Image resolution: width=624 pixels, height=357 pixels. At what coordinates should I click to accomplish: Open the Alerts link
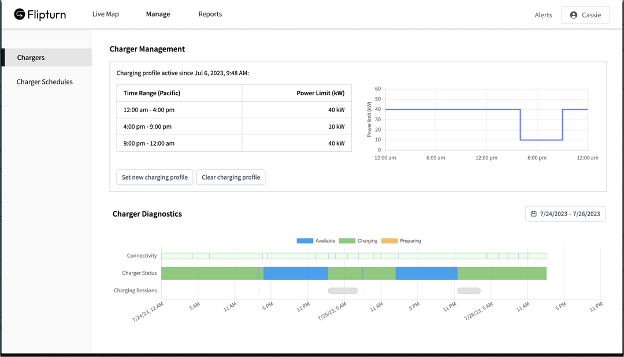coord(543,15)
